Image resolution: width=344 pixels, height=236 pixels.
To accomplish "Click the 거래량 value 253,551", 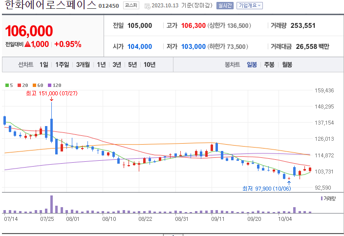I will (303, 26).
